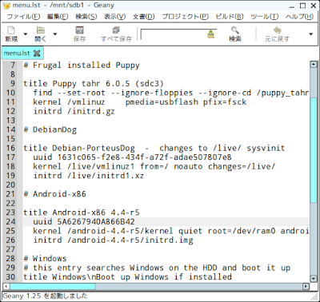The height and width of the screenshot is (302, 320).
Task: Expand the recent files dropdown beside Open
Action: (55, 34)
